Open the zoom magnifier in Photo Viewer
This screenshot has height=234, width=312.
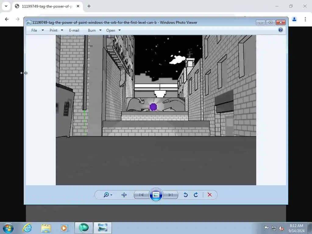106,195
